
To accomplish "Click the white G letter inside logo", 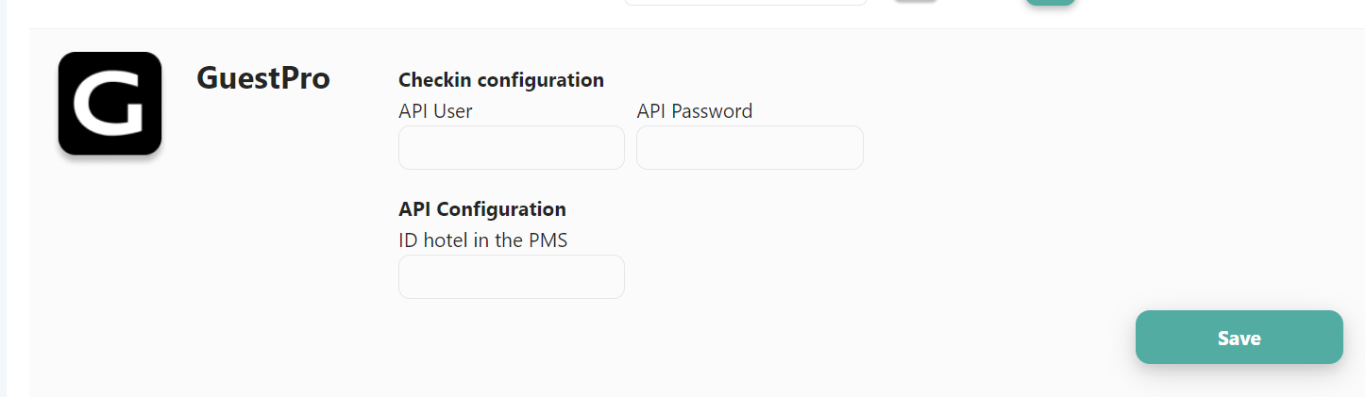I will click(110, 104).
